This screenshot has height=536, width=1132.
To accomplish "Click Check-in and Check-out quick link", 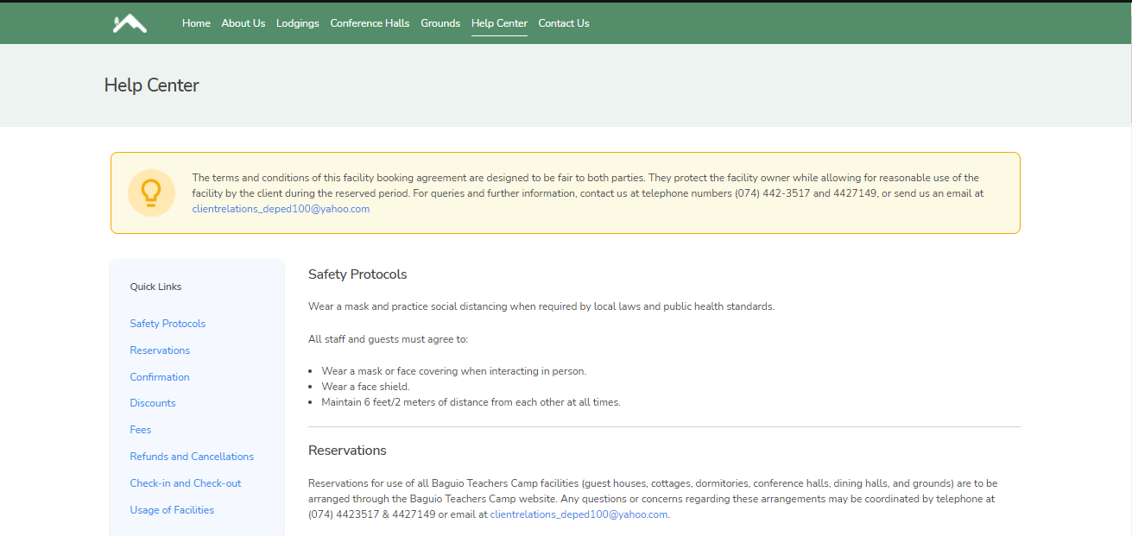I will point(186,483).
